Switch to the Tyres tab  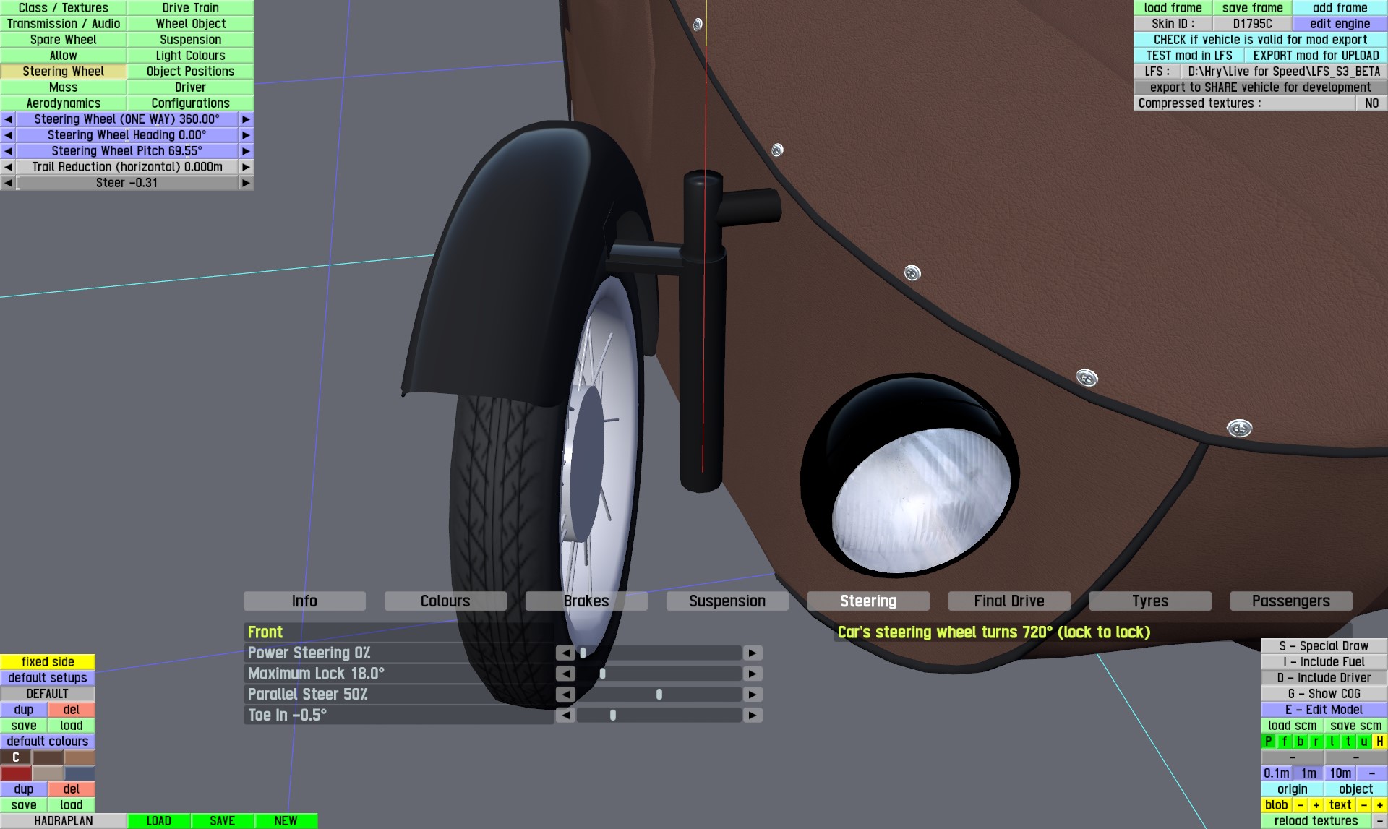tap(1149, 601)
